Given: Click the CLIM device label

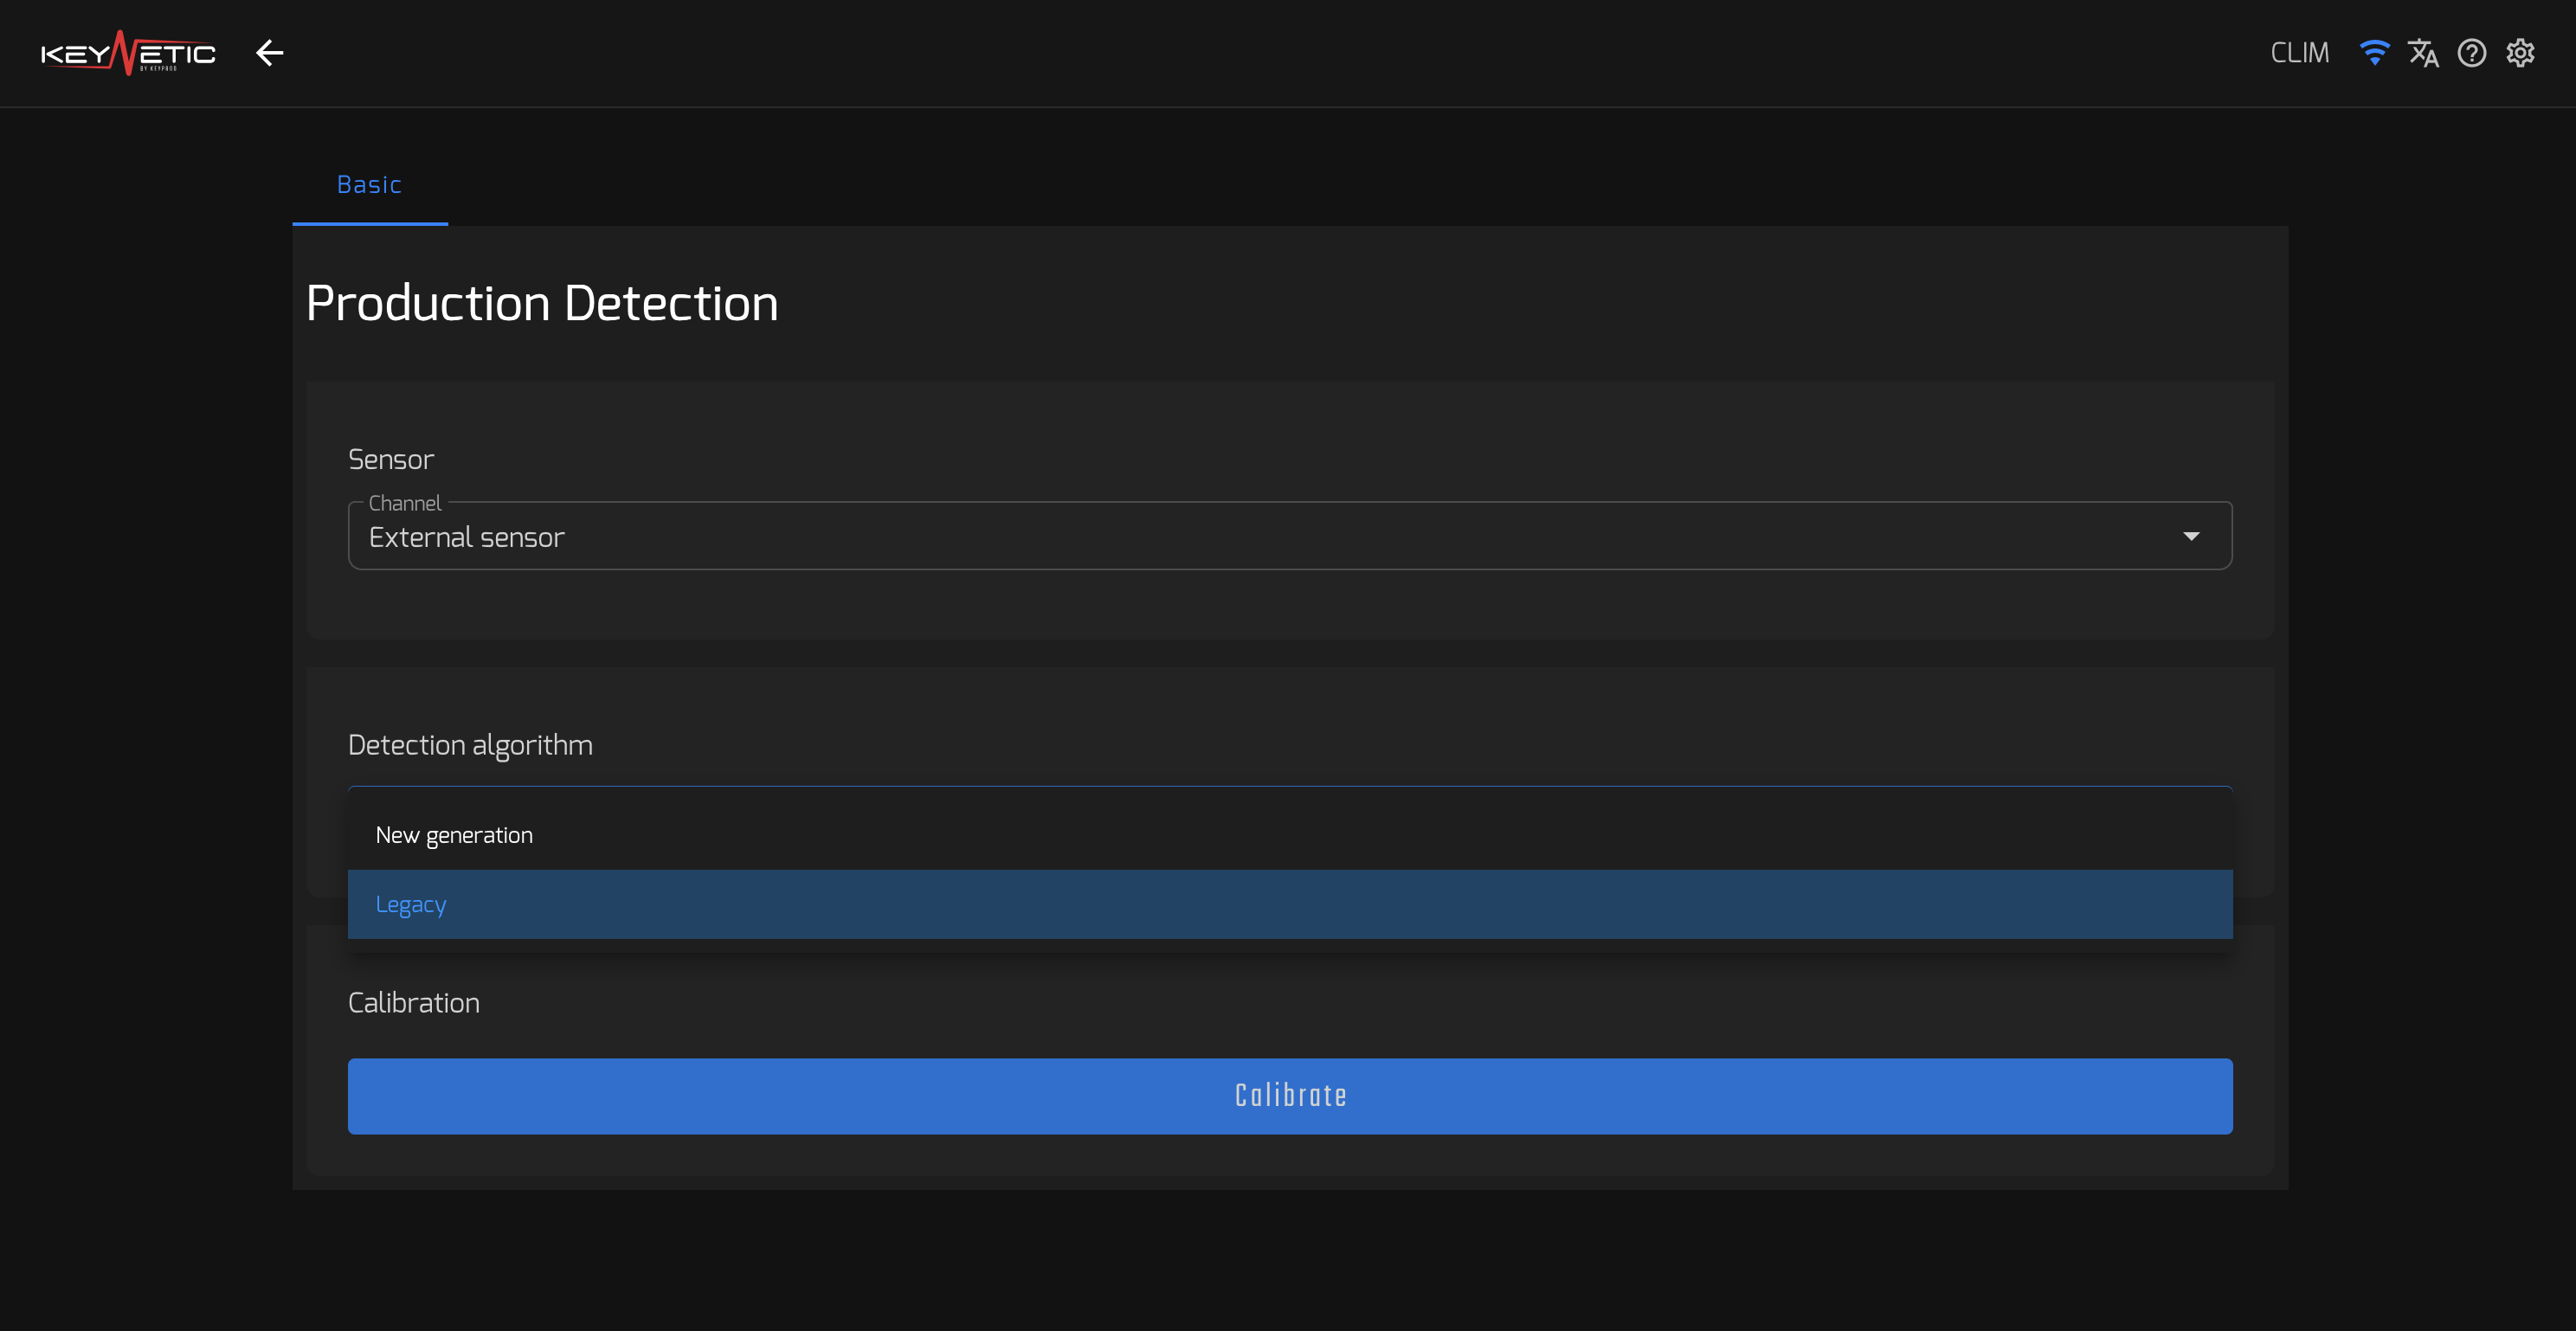Looking at the screenshot, I should pyautogui.click(x=2299, y=53).
